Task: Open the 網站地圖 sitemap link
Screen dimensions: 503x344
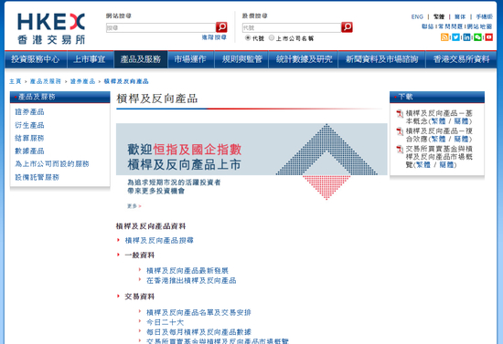Action: click(x=479, y=26)
